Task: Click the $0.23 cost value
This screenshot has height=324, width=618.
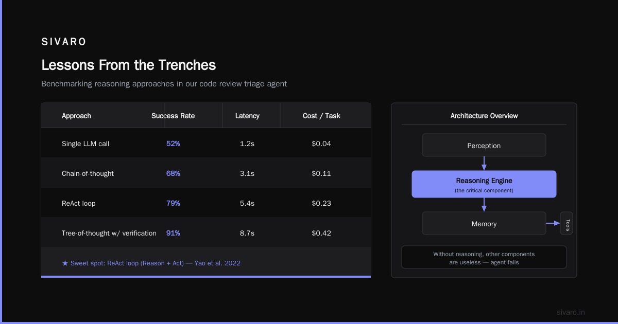Action: tap(321, 203)
